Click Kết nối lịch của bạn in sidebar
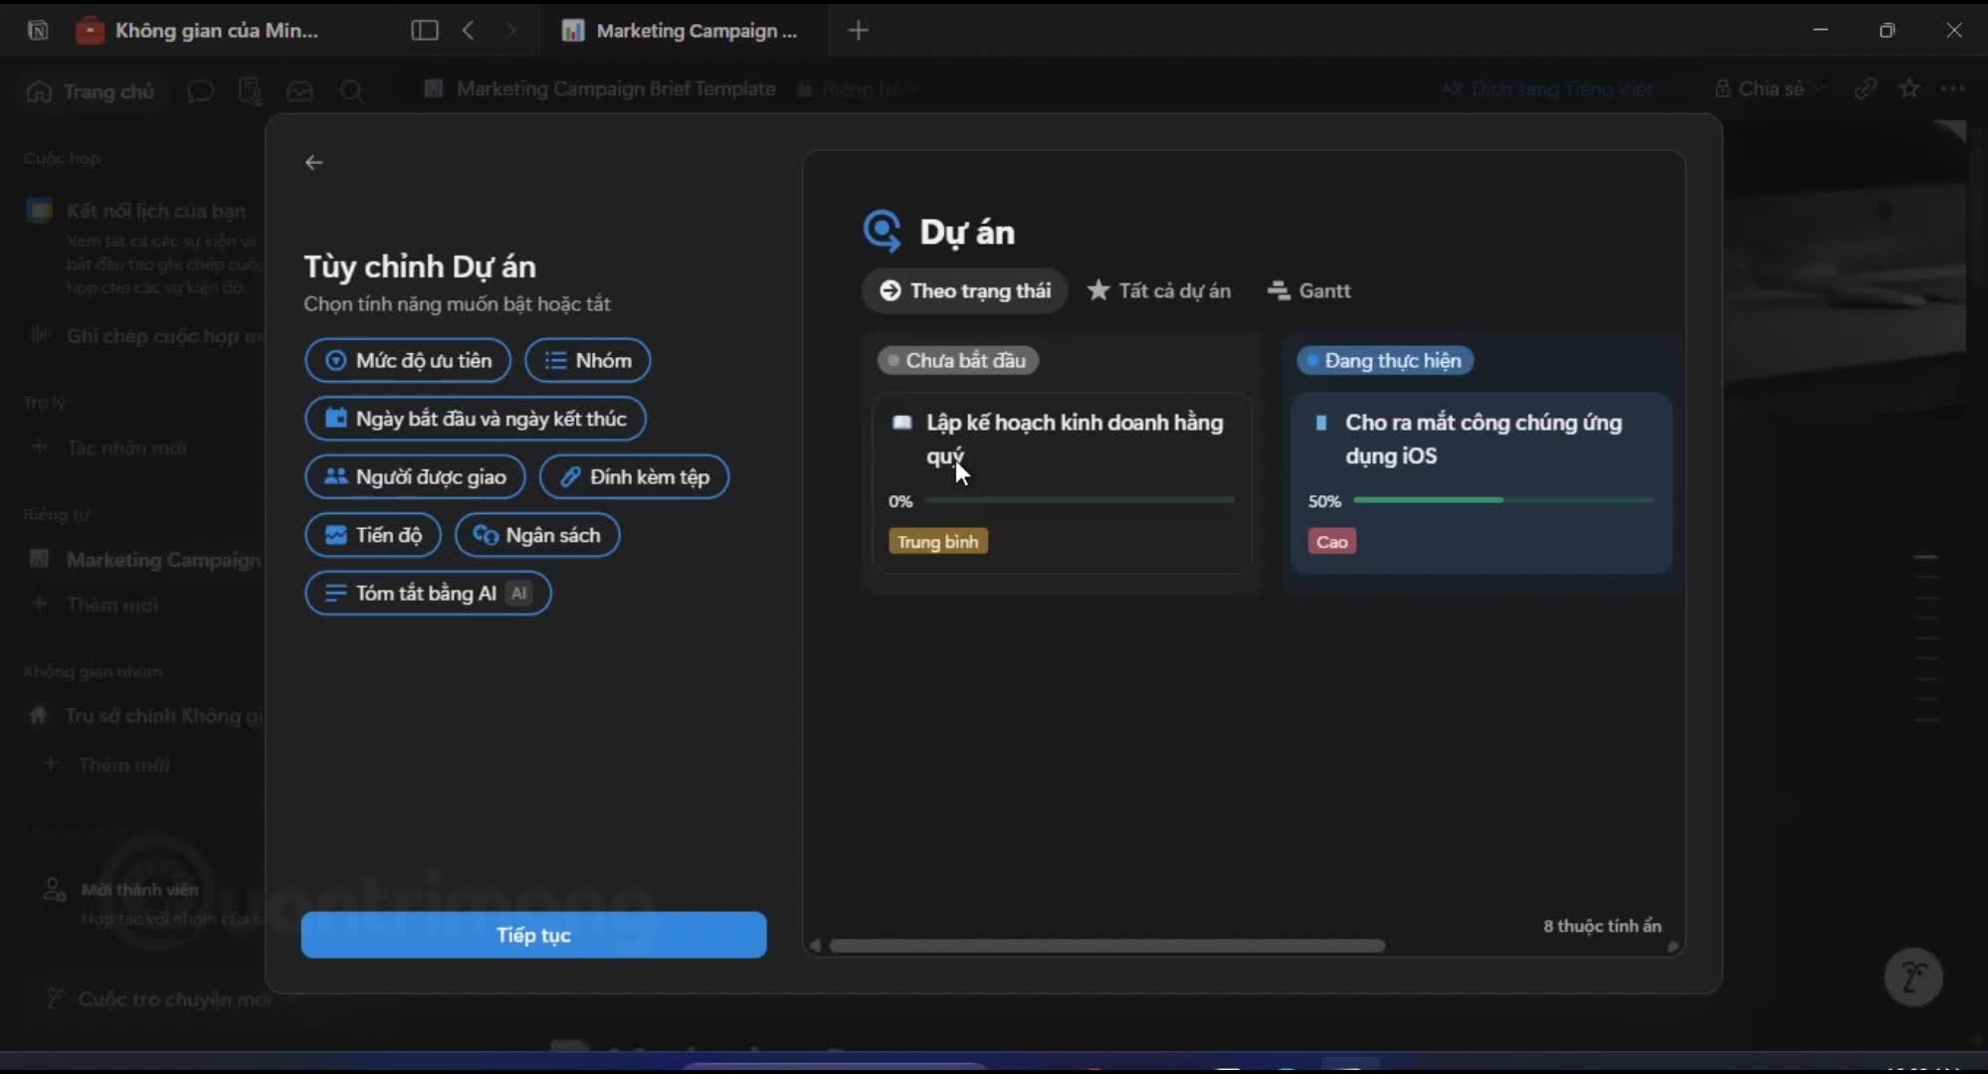The image size is (1988, 1074). [x=155, y=211]
